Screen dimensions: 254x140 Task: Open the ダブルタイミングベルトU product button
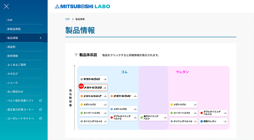click(213, 113)
